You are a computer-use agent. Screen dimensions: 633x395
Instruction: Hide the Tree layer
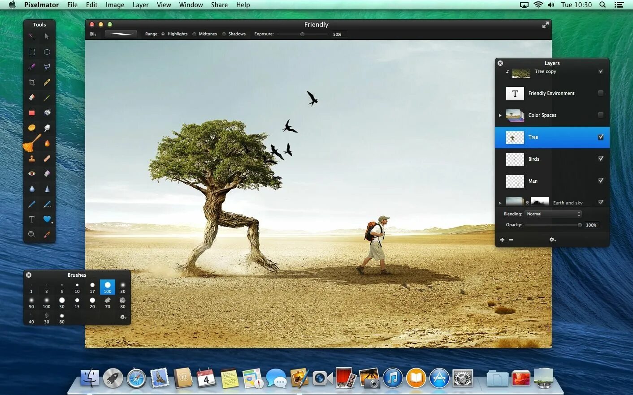[601, 137]
